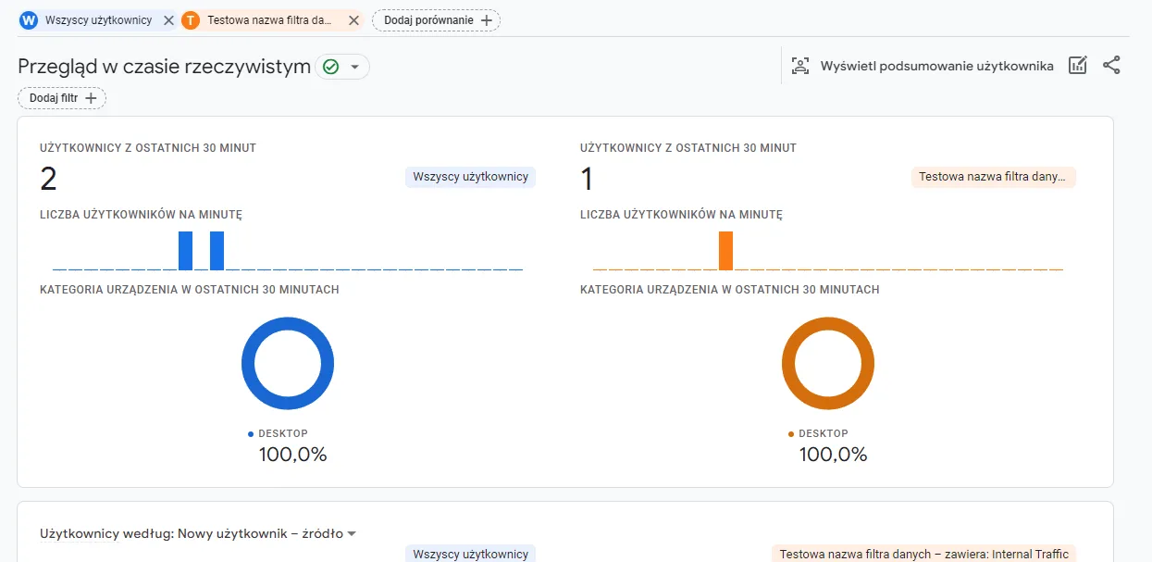Click the first blue users-per-minute bar

pyautogui.click(x=185, y=251)
